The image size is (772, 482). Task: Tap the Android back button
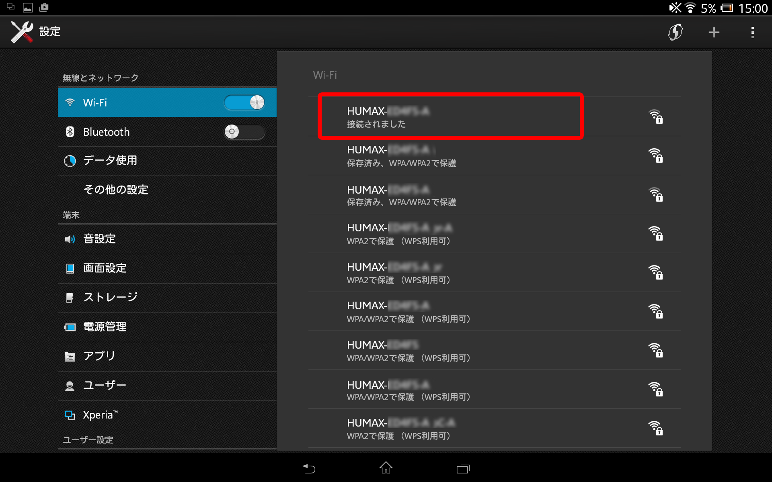coord(309,468)
